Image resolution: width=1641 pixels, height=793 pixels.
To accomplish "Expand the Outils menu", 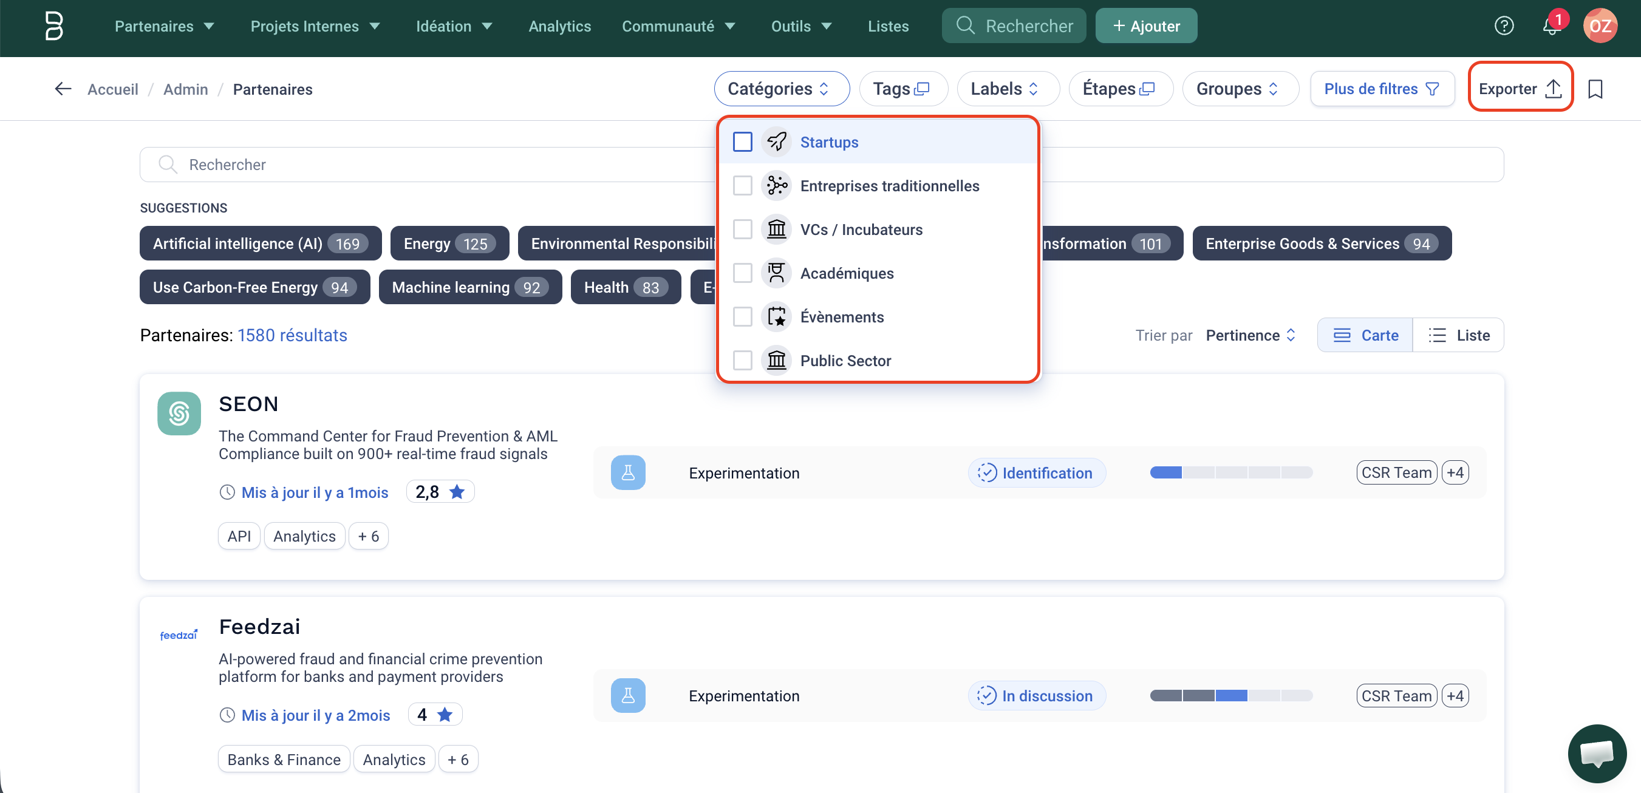I will pos(802,26).
